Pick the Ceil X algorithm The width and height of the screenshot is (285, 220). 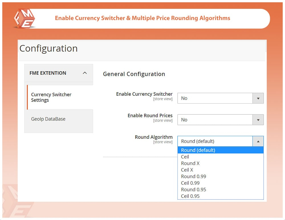[x=187, y=170]
